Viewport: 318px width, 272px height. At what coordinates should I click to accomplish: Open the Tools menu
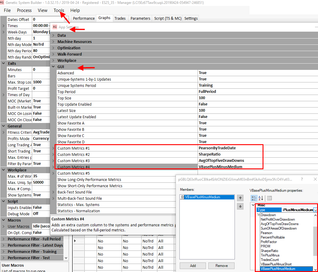click(59, 10)
